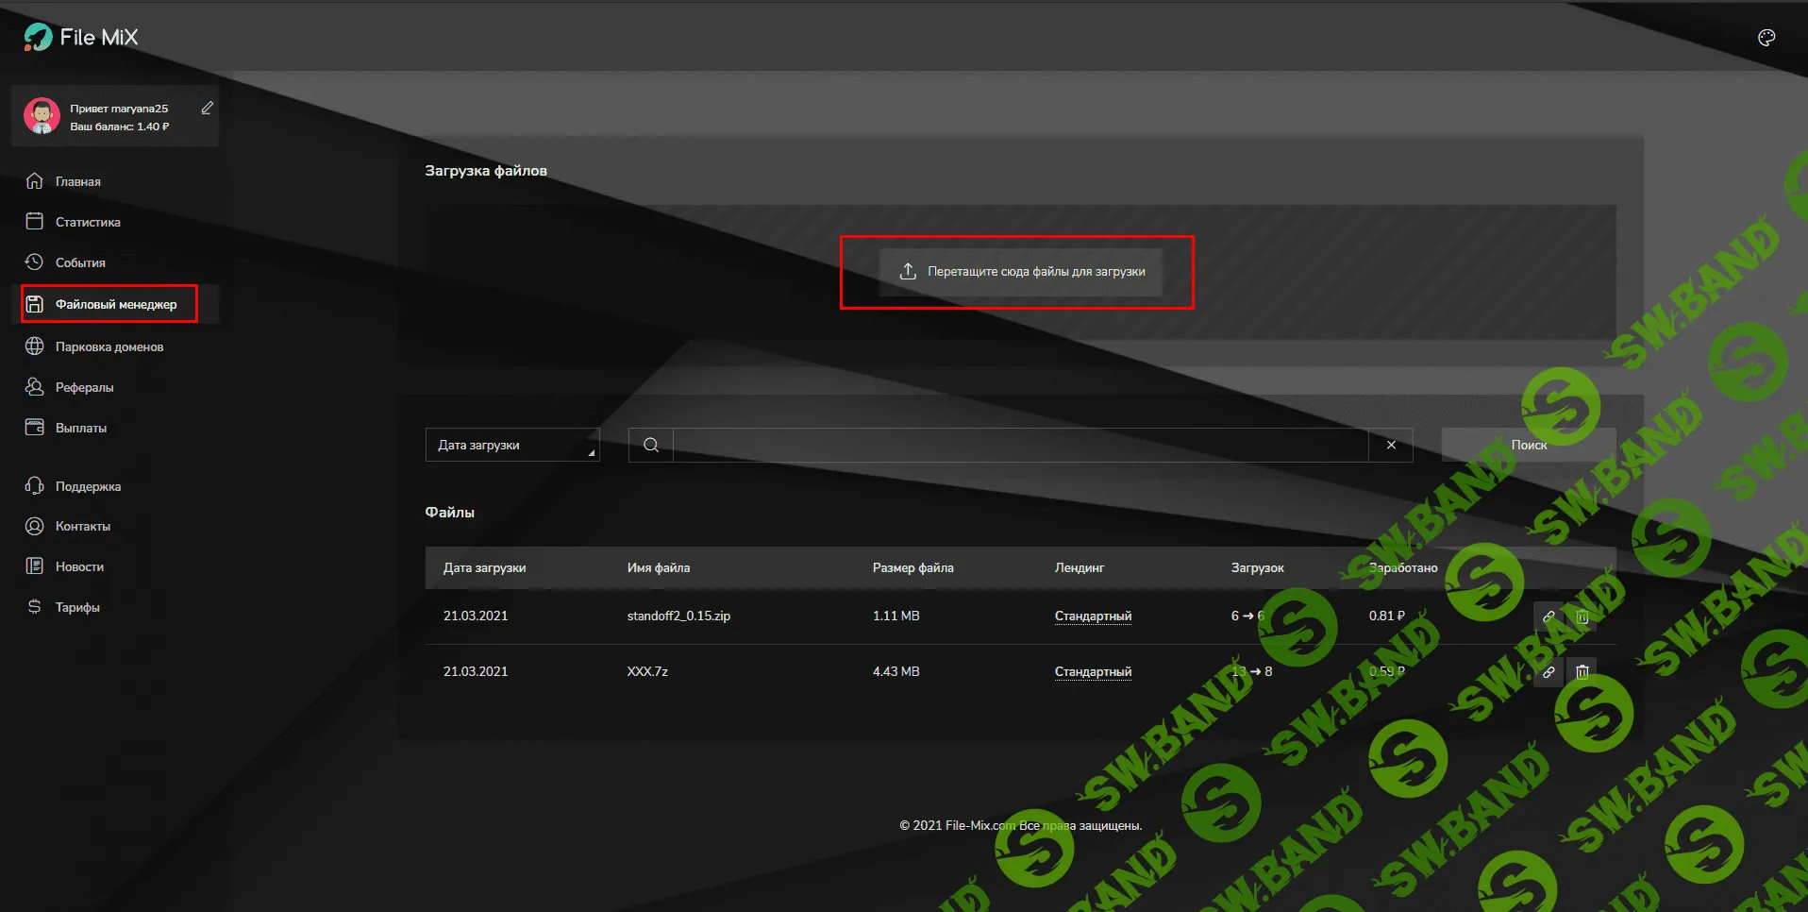Viewport: 1808px width, 912px height.
Task: Select Выплаты in the sidebar
Action: click(80, 428)
